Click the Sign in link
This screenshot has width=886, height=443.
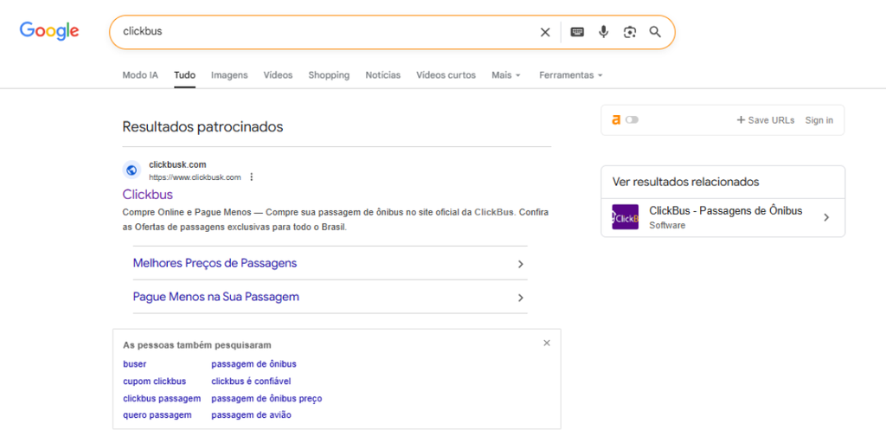tap(819, 120)
